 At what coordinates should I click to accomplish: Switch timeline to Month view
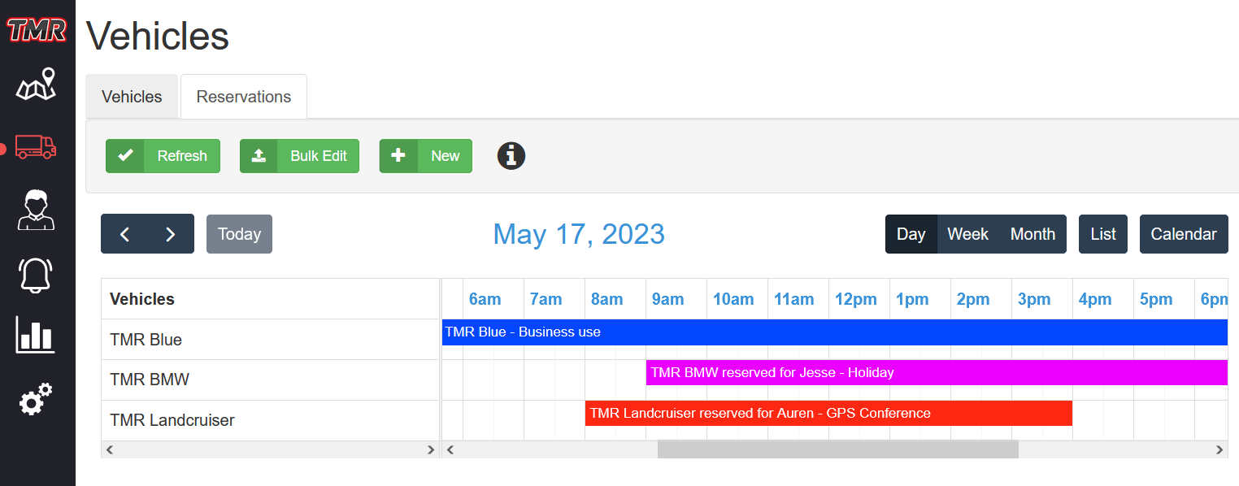pos(1032,234)
